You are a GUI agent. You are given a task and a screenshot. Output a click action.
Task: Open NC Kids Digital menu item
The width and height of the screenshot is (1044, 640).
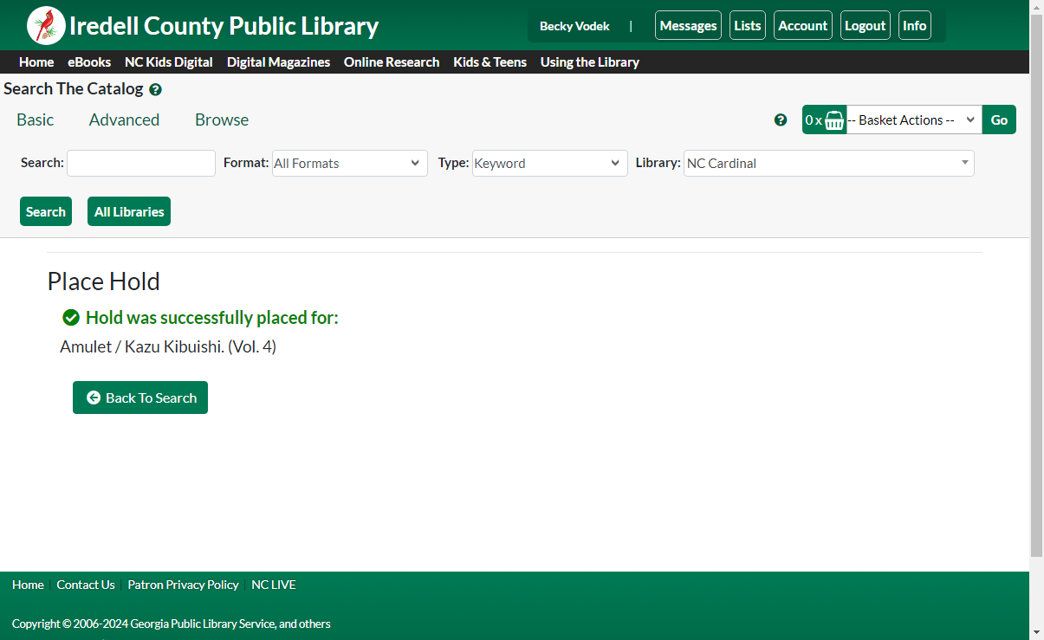pyautogui.click(x=169, y=62)
